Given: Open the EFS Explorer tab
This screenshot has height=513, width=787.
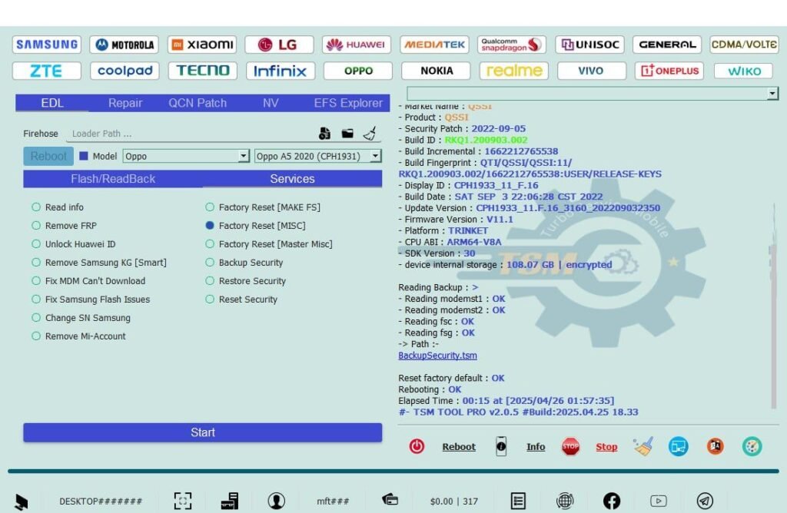Looking at the screenshot, I should click(x=348, y=103).
